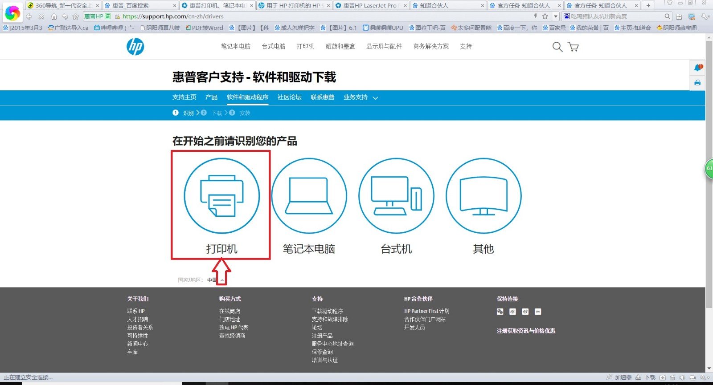
Task: Click the undo closed tab icon
Action: click(65, 16)
